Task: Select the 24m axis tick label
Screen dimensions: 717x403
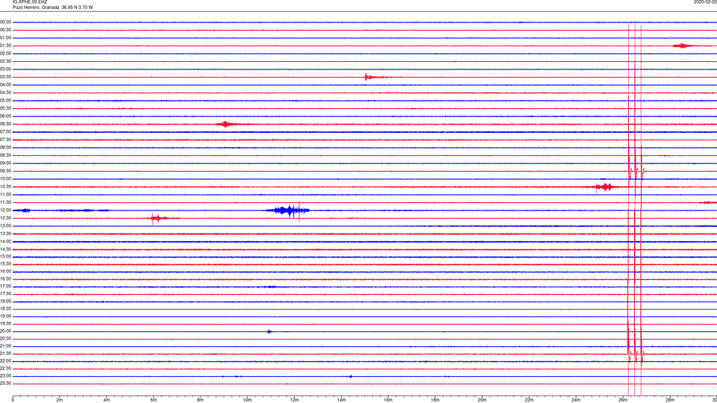Action: click(x=576, y=400)
